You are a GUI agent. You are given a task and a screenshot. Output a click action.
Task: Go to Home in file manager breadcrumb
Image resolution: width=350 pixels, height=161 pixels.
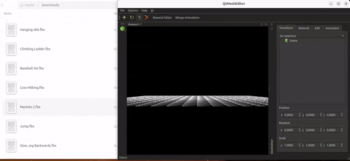(27, 5)
